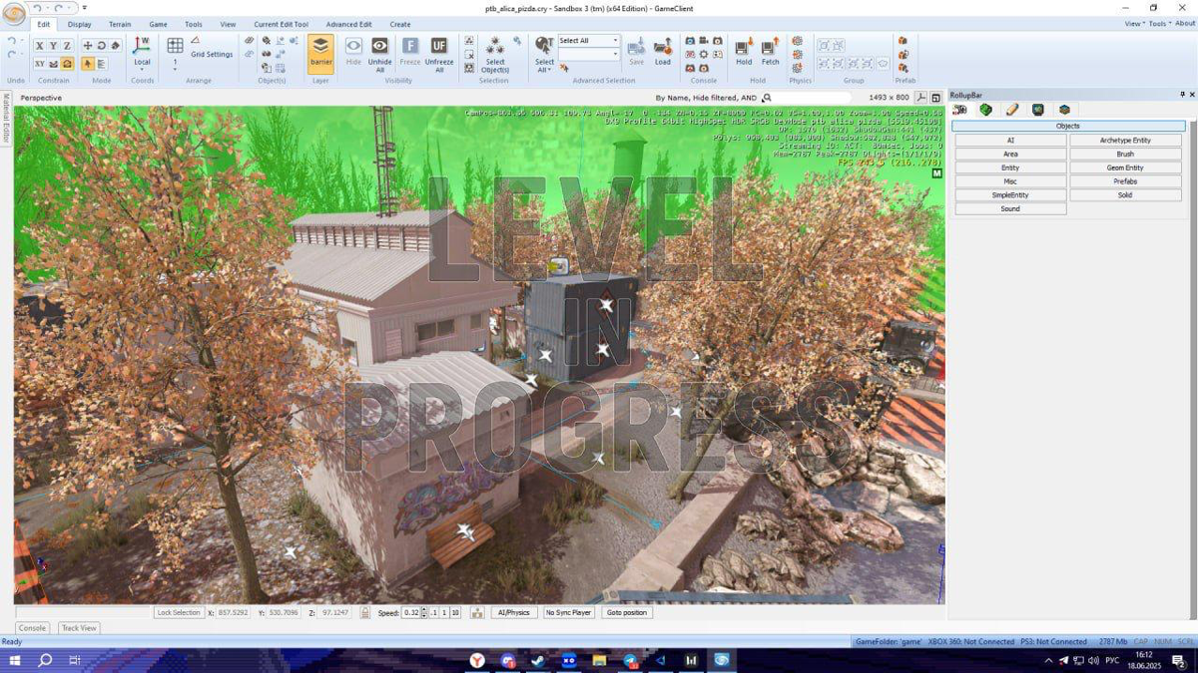1198x673 pixels.
Task: Switch to the Terrain ribbon tab
Action: [120, 24]
